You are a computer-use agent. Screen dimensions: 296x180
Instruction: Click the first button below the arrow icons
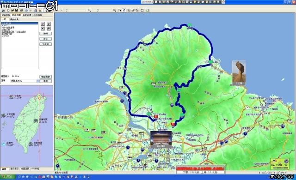pos(45,34)
